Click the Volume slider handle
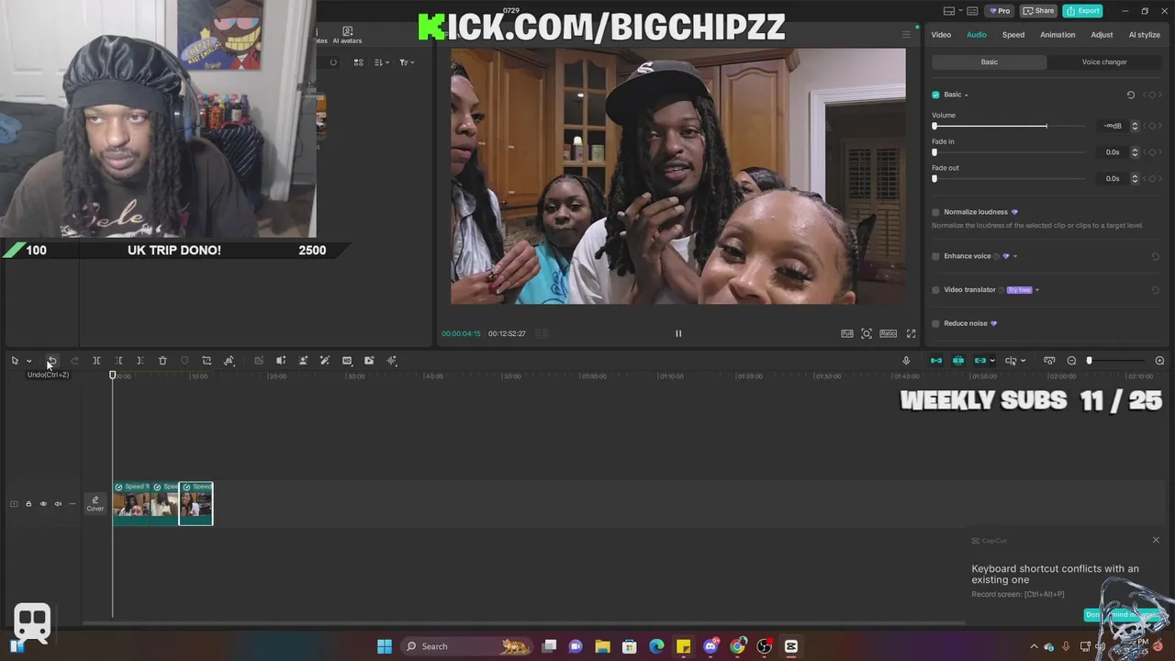 [934, 126]
